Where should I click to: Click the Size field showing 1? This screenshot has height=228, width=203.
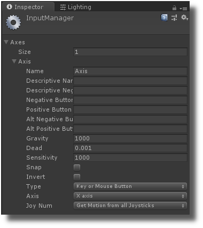click(130, 52)
